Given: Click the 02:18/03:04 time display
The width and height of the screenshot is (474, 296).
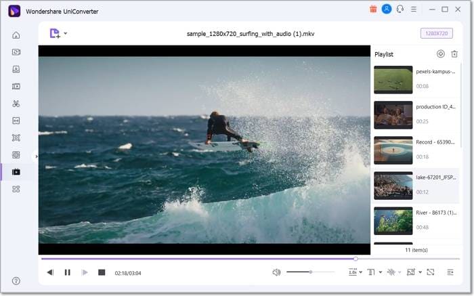Looking at the screenshot, I should point(128,273).
